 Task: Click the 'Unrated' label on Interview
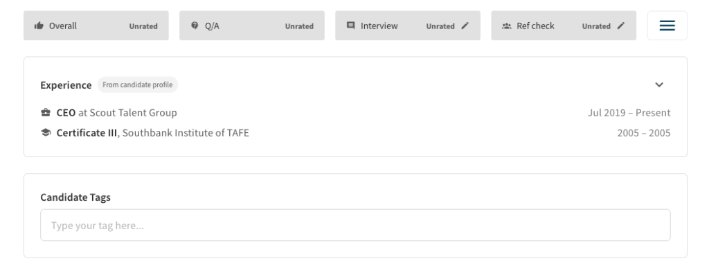pos(440,26)
